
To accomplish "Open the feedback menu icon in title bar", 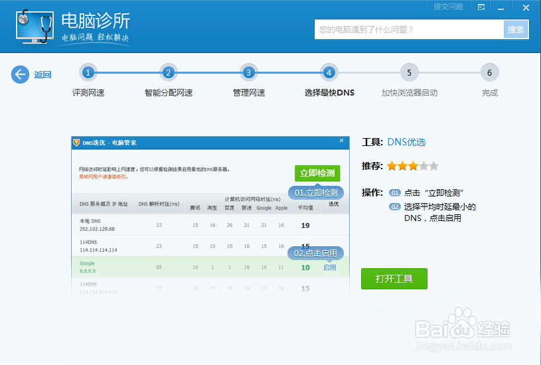I will point(481,7).
